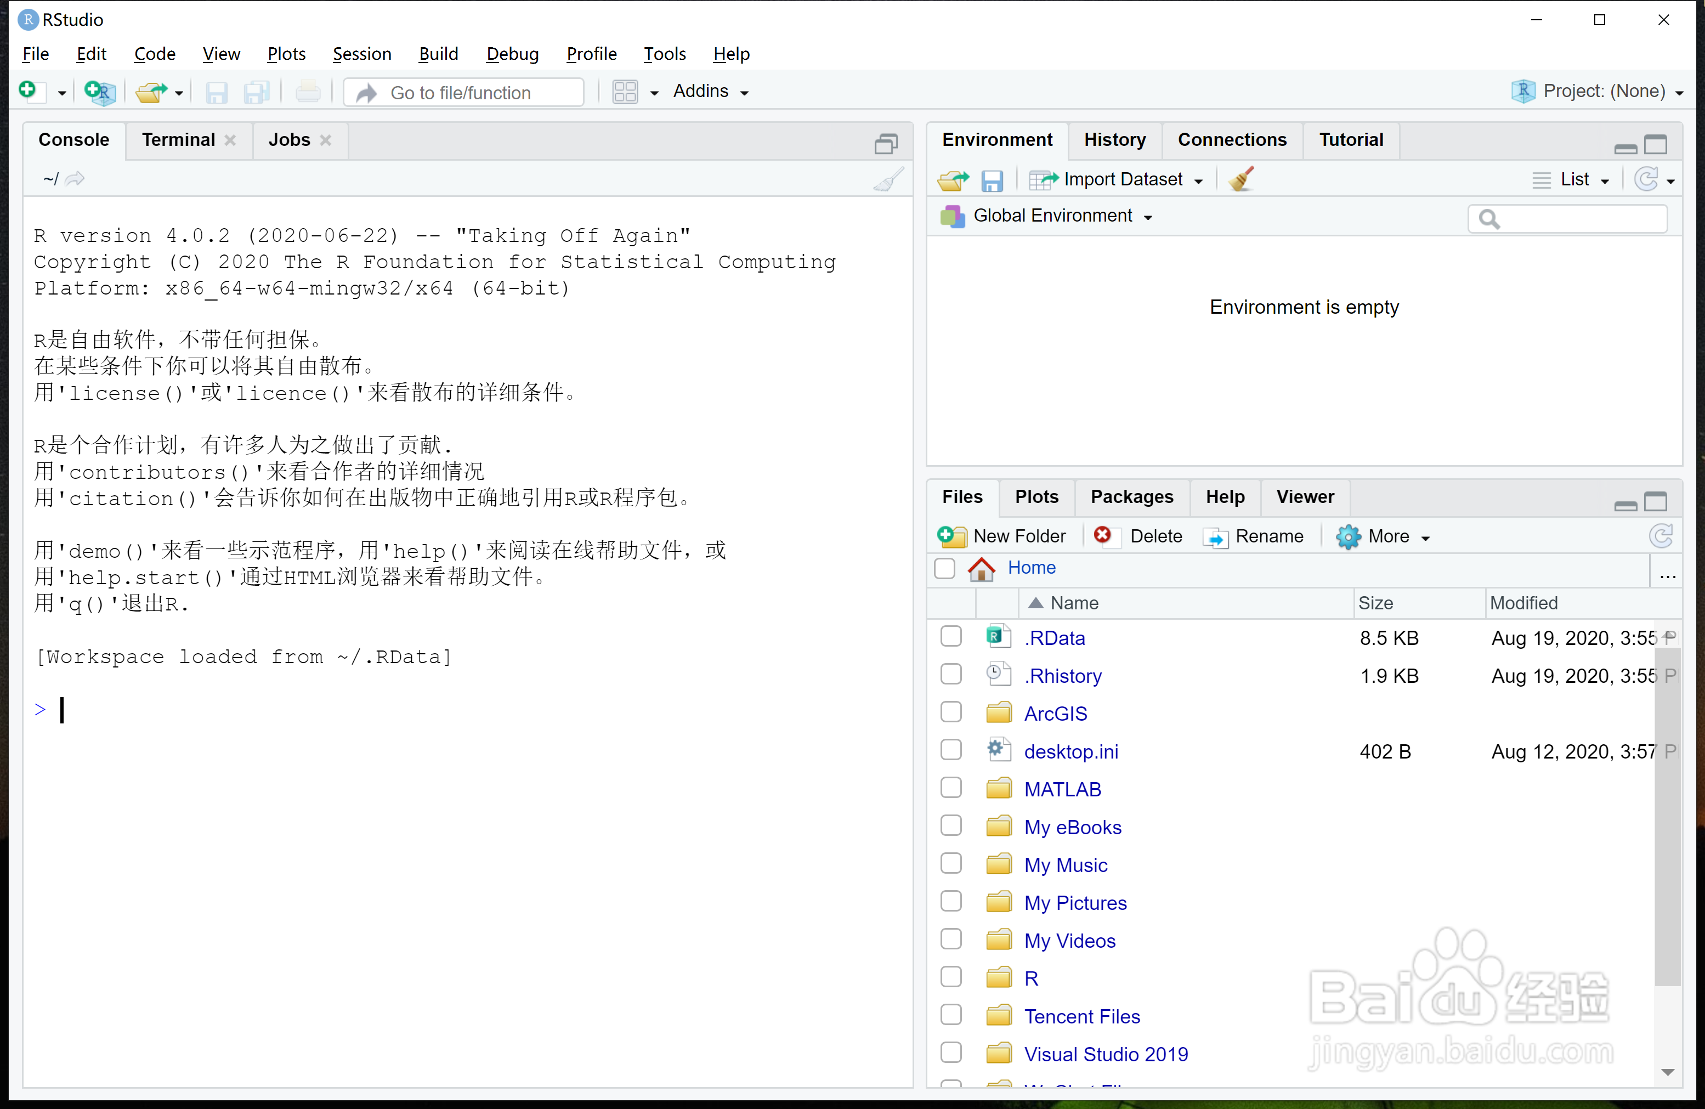The width and height of the screenshot is (1705, 1109).
Task: Refresh the file listing
Action: [x=1661, y=536]
